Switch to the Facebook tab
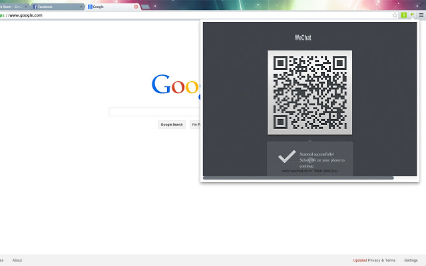 (57, 7)
